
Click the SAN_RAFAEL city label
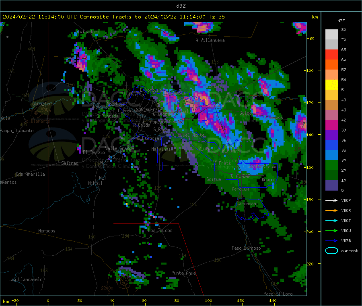pyautogui.click(x=148, y=110)
